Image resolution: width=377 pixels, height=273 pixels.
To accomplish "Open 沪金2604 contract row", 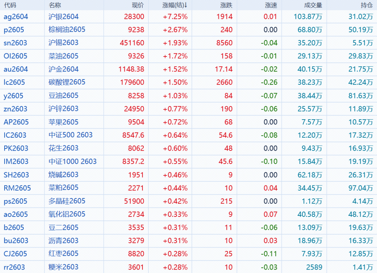I will [x=64, y=69].
